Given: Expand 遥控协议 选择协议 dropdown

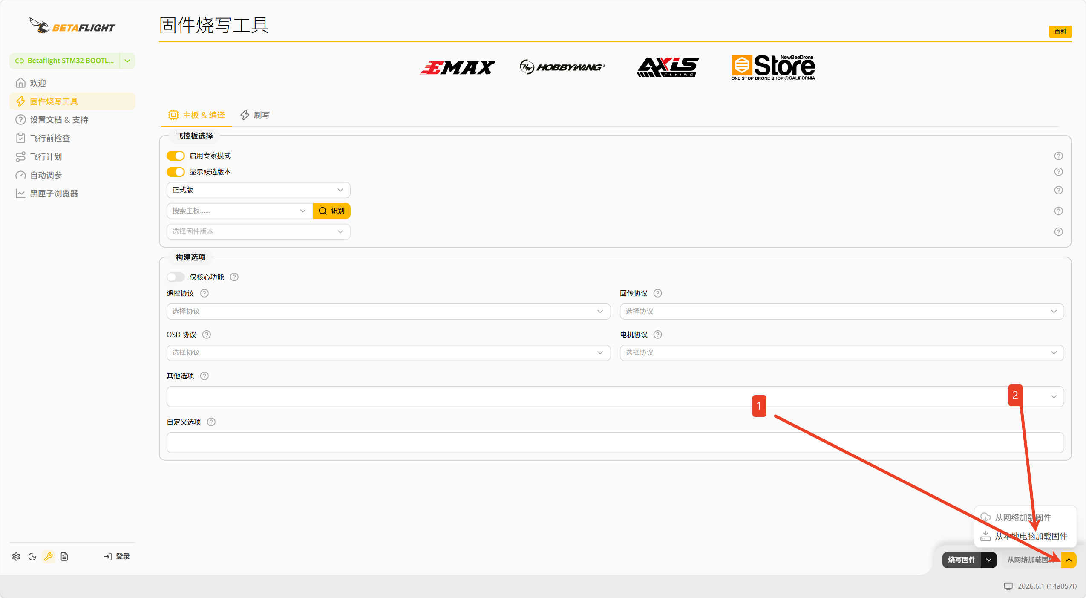Looking at the screenshot, I should point(388,312).
